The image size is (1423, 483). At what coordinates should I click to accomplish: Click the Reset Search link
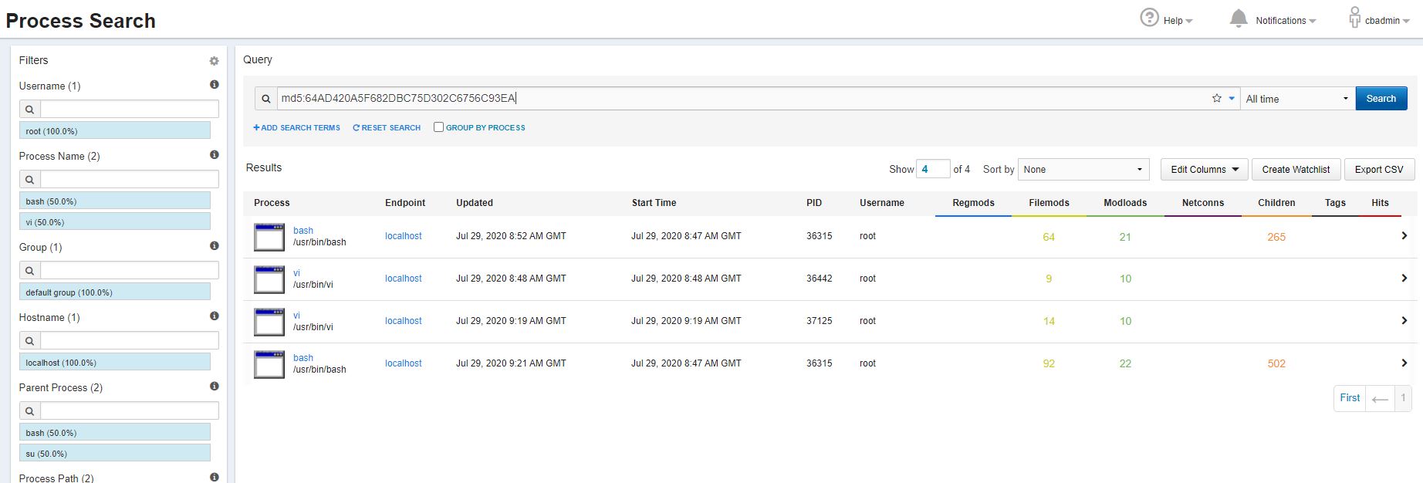(387, 128)
